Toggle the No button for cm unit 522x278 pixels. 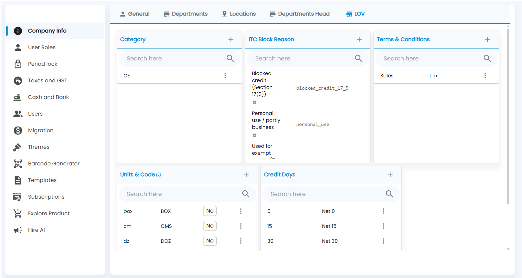click(210, 226)
